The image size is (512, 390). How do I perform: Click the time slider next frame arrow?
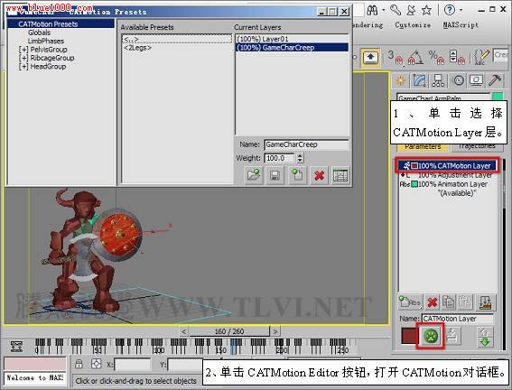click(275, 331)
